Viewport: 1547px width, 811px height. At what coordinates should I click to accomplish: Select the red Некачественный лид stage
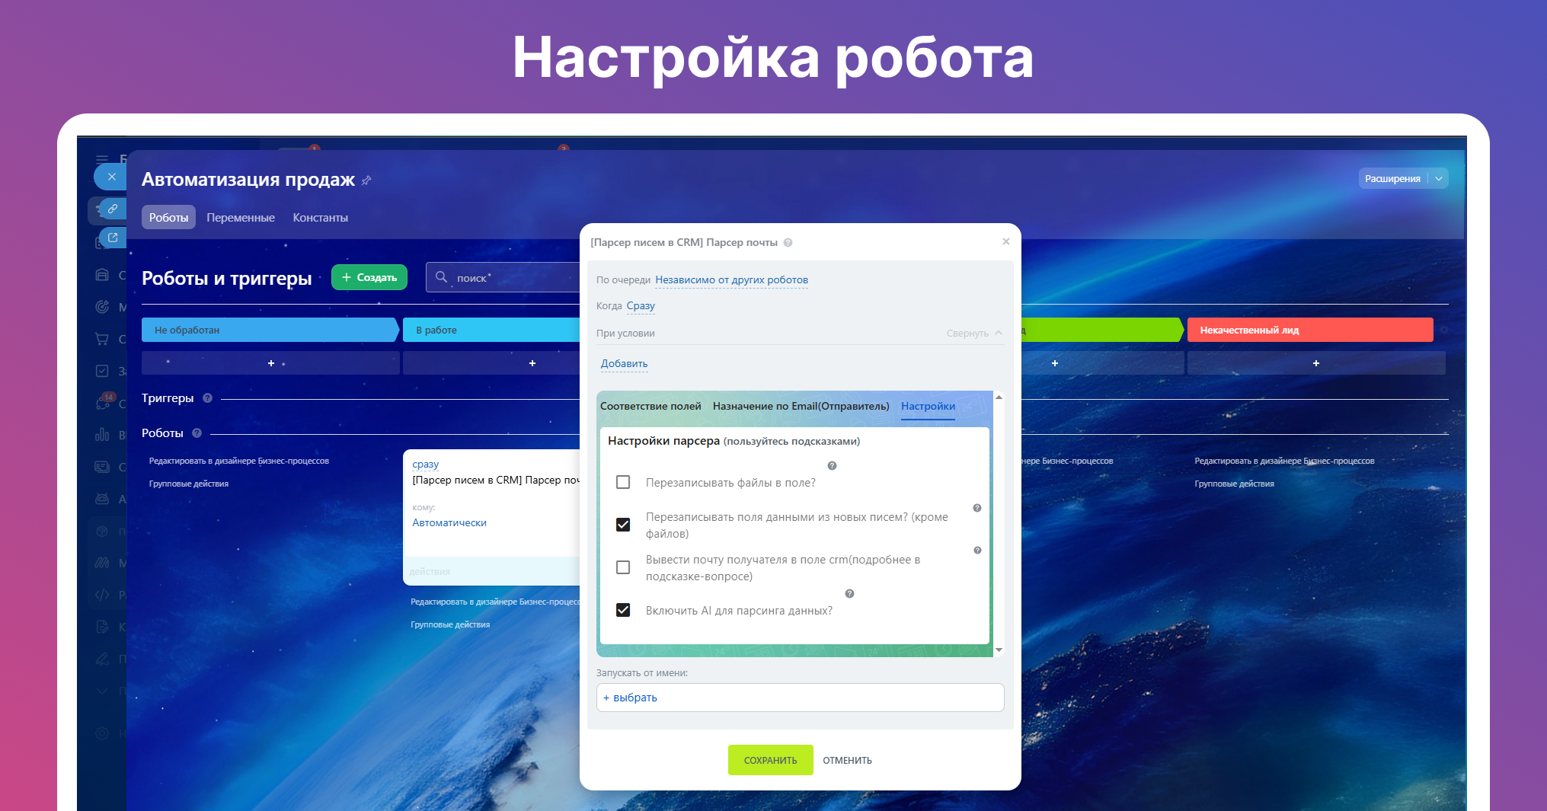pyautogui.click(x=1310, y=330)
